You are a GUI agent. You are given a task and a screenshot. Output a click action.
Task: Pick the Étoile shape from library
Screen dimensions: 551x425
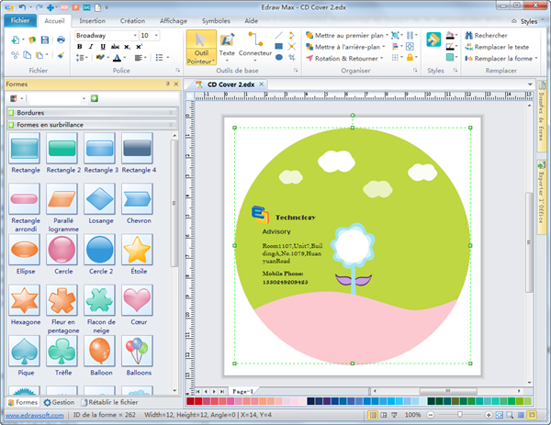(138, 250)
